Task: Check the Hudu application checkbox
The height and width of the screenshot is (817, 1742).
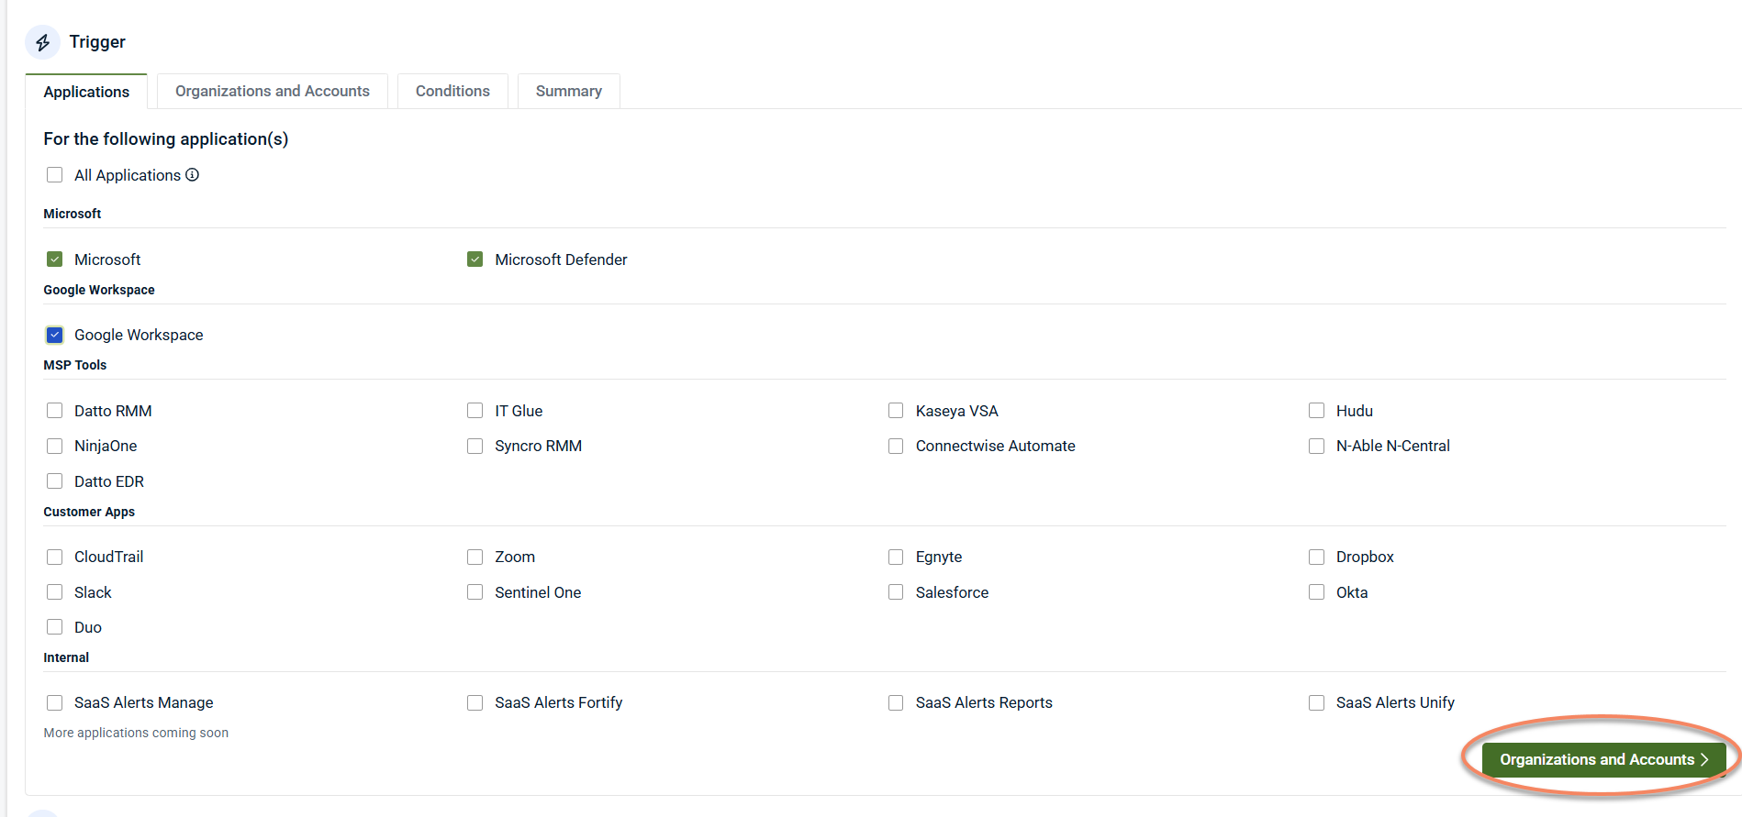Action: click(x=1317, y=411)
